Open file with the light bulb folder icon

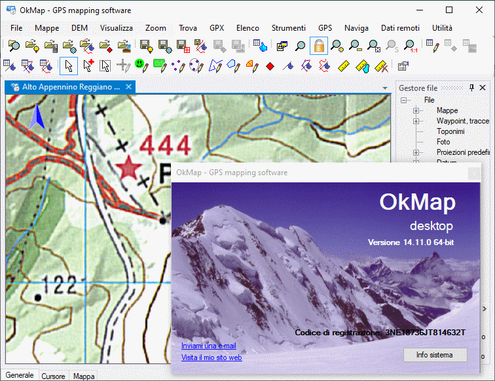(x=32, y=46)
